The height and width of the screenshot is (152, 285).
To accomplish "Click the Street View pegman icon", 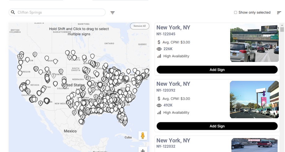I will 142,136.
